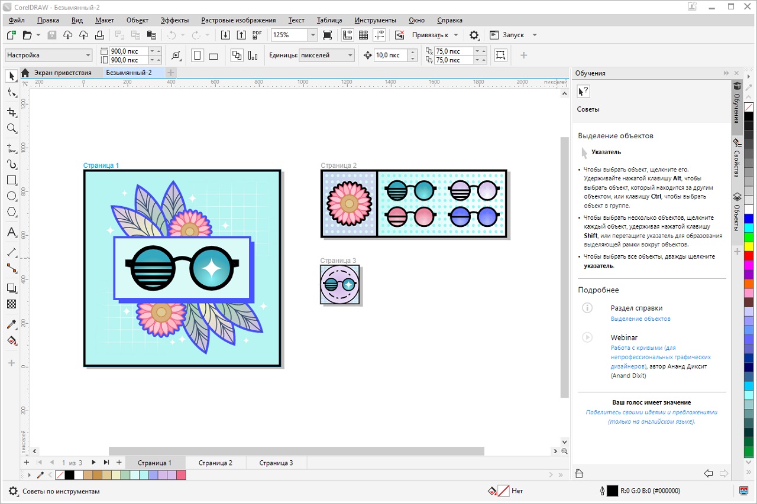Open the 'Эффекты' menu

[x=175, y=20]
